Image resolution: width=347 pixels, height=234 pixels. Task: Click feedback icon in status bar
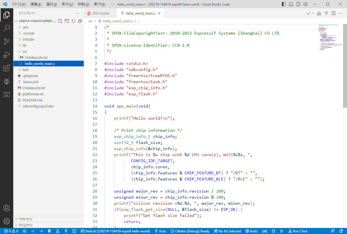point(333,231)
